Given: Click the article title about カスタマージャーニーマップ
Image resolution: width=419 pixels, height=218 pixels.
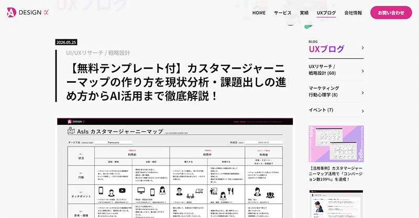Looking at the screenshot, I should [x=175, y=82].
